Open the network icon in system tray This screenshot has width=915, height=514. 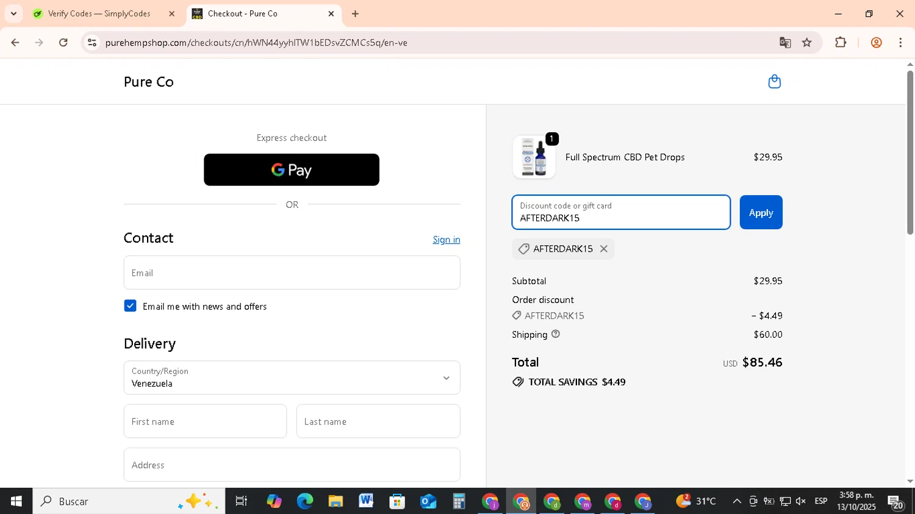click(785, 501)
